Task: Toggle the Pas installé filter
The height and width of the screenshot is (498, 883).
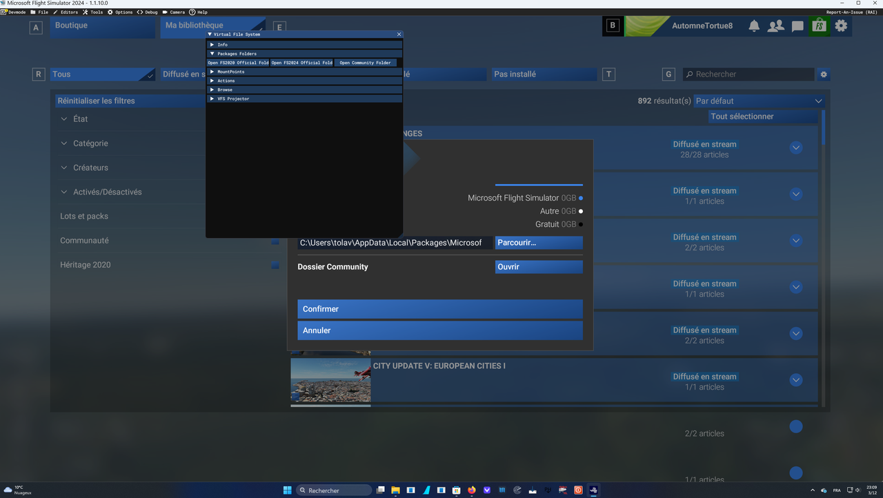Action: tap(545, 74)
